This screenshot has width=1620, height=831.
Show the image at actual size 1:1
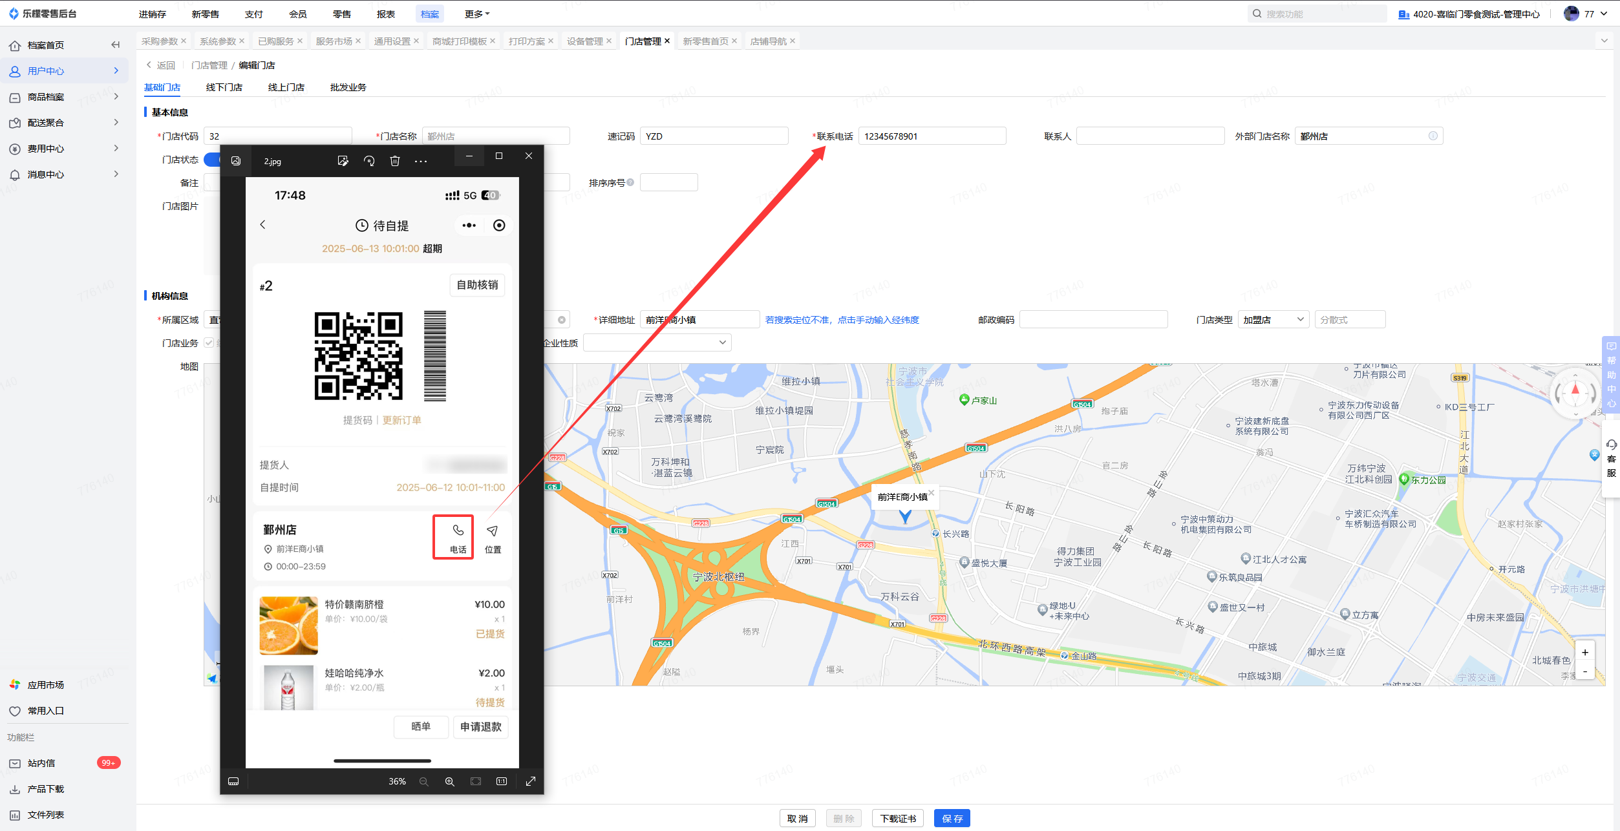502,781
